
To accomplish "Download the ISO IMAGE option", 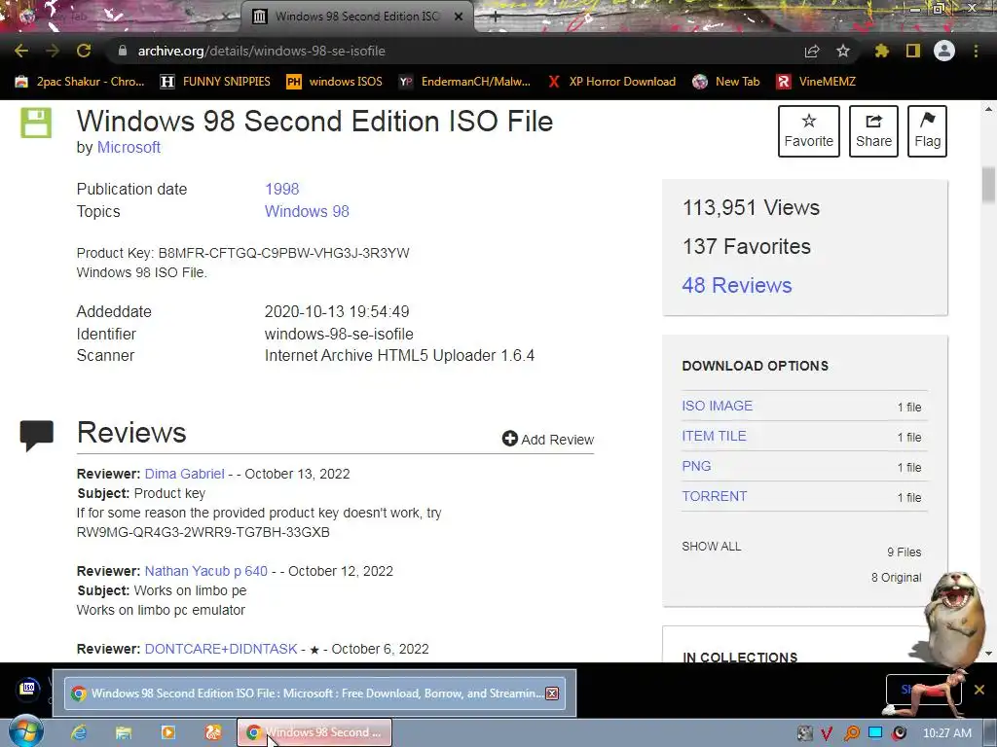I will point(718,406).
